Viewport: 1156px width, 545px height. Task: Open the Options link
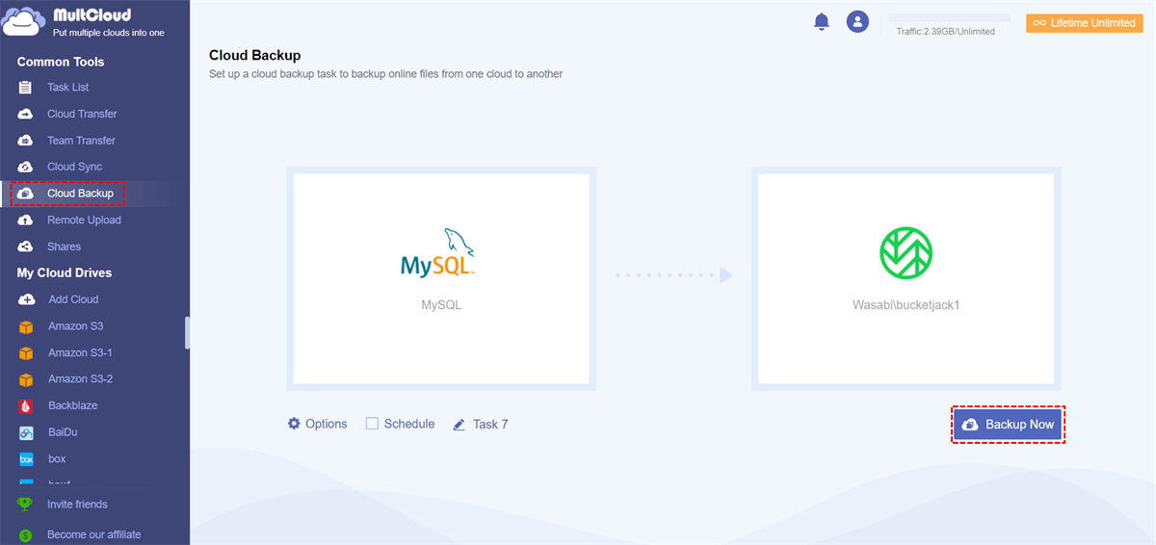(327, 424)
